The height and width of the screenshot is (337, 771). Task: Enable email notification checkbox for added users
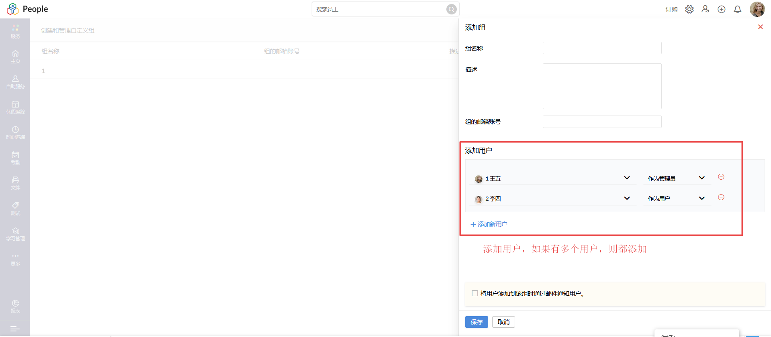pyautogui.click(x=474, y=293)
